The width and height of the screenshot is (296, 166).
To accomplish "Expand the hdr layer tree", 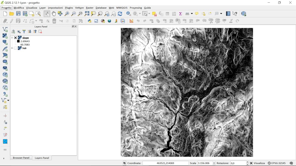I will (x=12, y=48).
